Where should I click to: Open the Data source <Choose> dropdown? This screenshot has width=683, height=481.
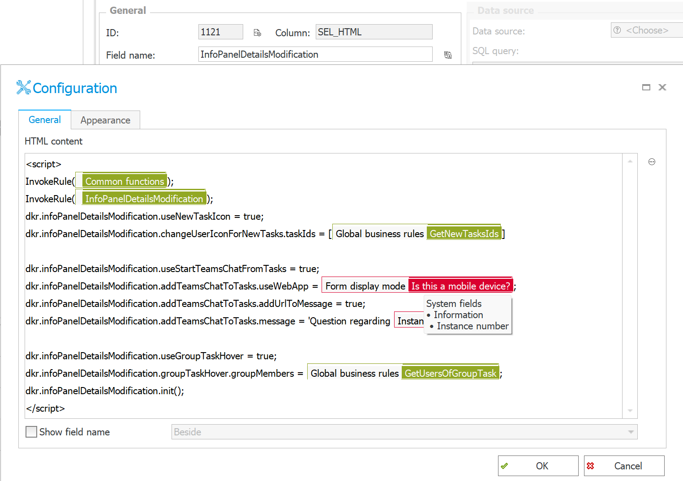click(647, 30)
